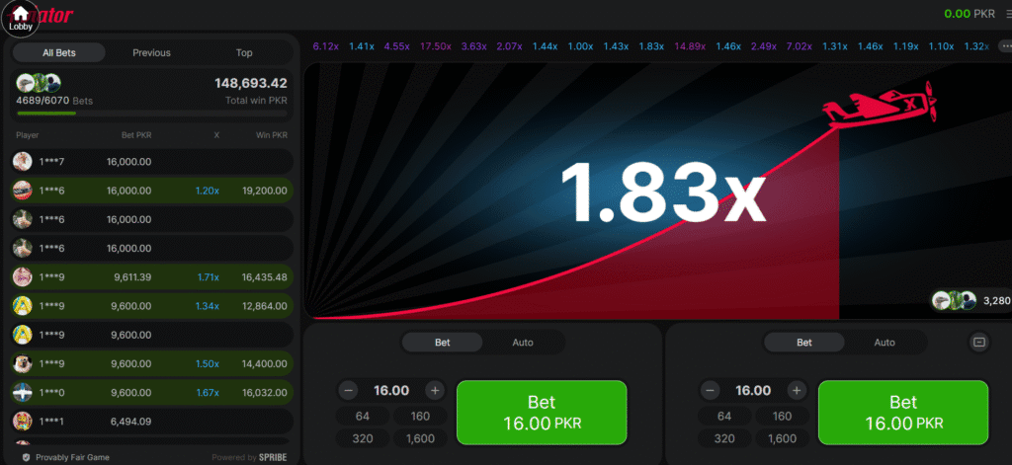Click the Provably Fair Game shield icon
Viewport: 1012px width, 465px height.
(25, 457)
